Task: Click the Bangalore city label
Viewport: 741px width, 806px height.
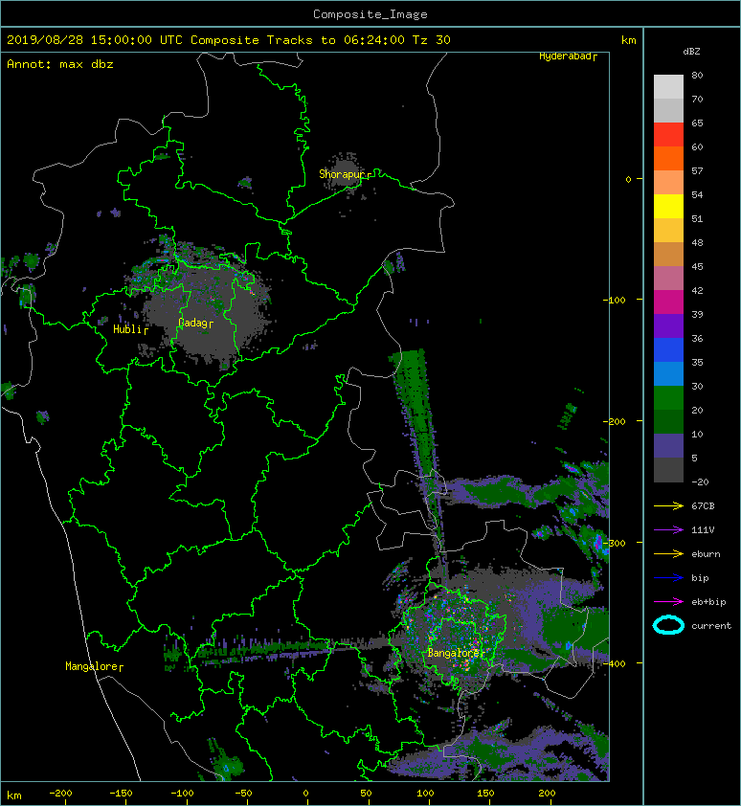Action: tap(454, 654)
